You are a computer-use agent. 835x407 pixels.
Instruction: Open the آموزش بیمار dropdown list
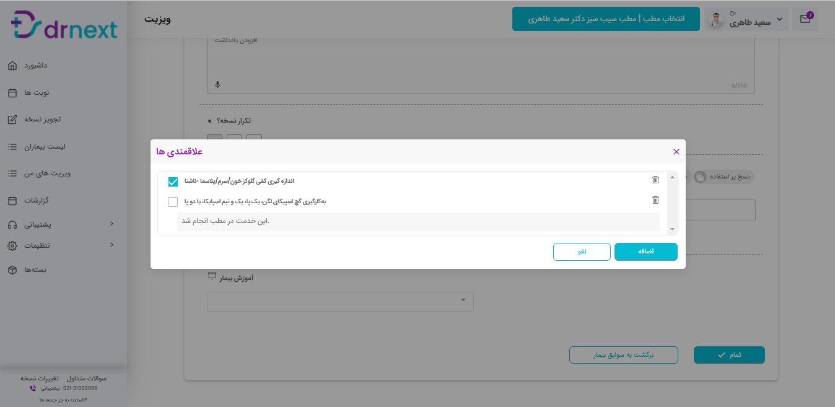pos(340,302)
